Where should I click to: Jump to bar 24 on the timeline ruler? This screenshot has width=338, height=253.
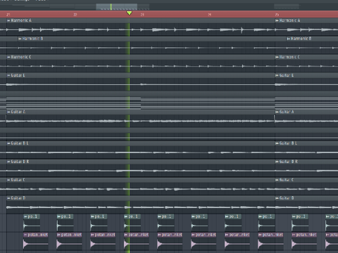point(210,15)
